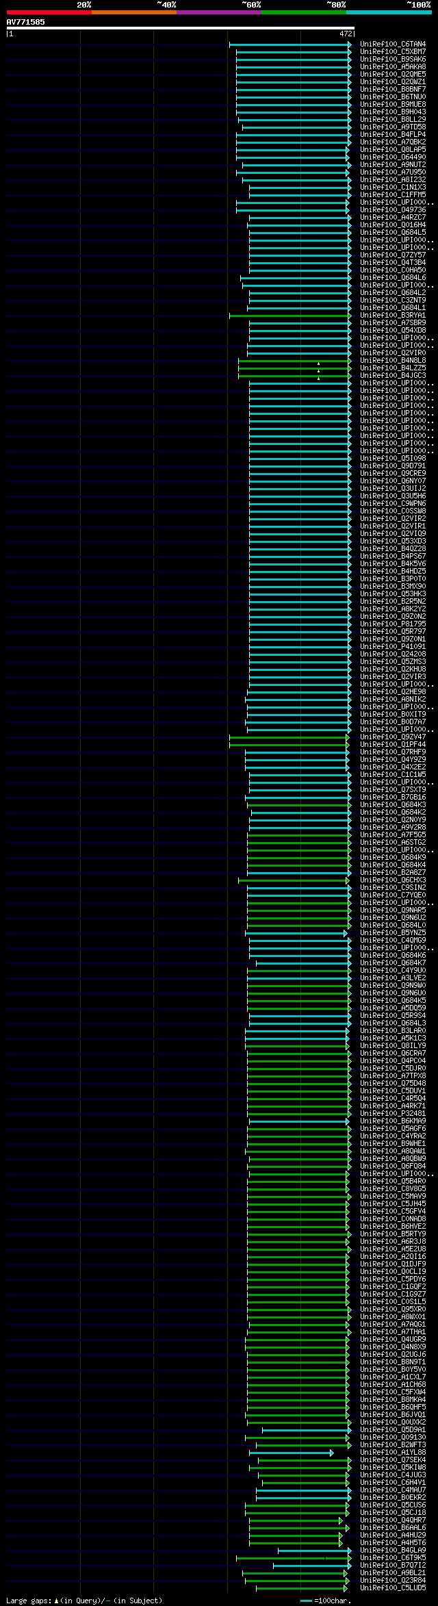Open hit UniRef100_C1N1X3

[393, 188]
